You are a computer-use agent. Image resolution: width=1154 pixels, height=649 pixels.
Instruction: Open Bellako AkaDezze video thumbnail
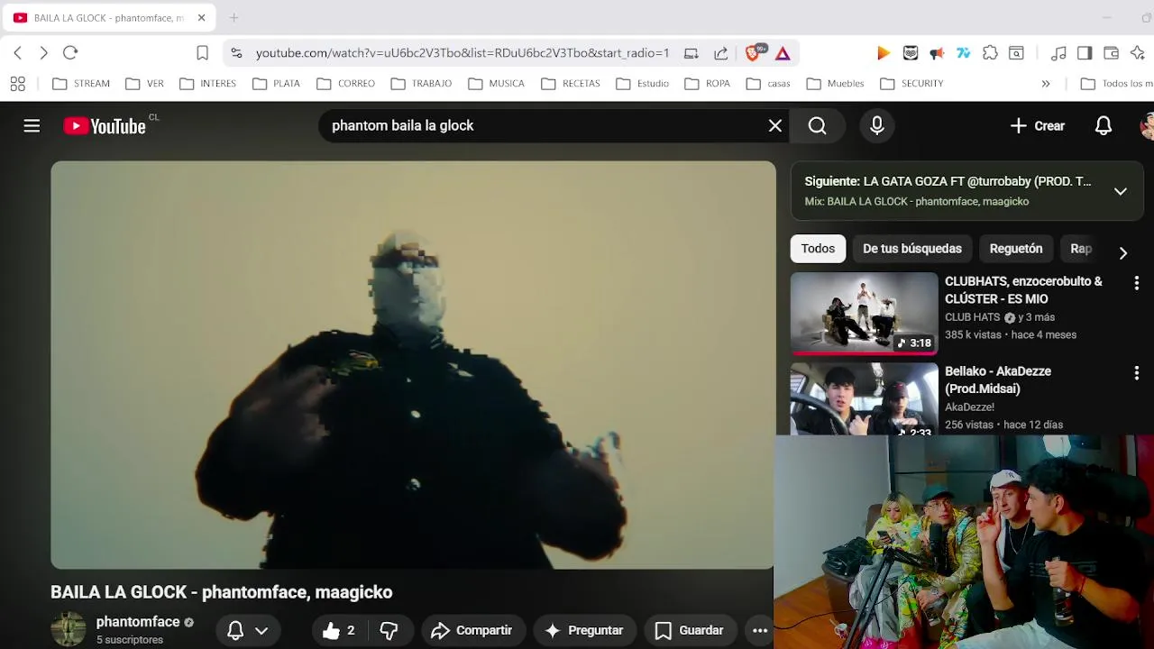point(864,398)
